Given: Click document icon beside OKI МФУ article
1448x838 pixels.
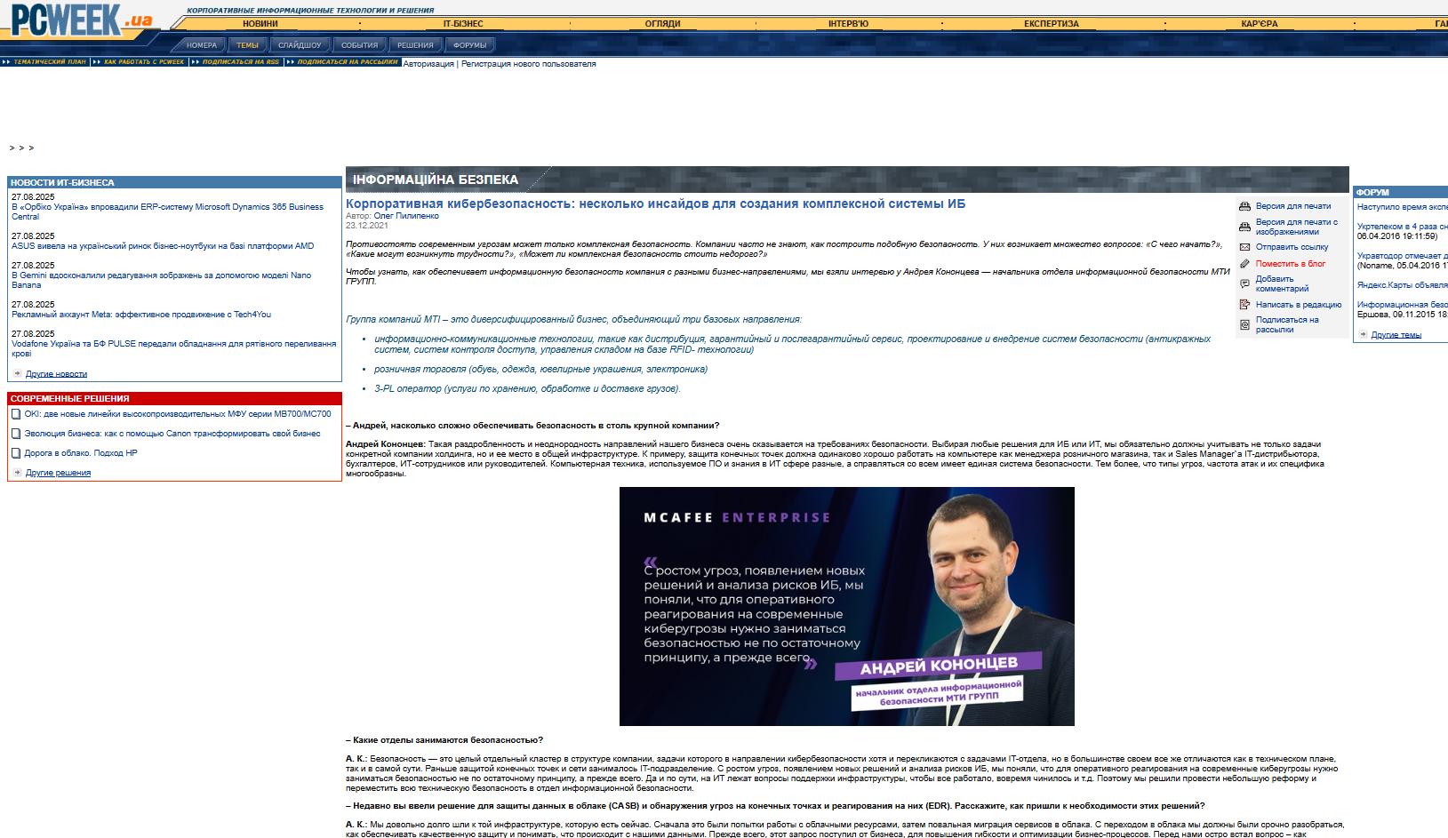Looking at the screenshot, I should [16, 414].
